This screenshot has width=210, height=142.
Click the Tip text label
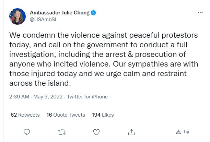pos(186,132)
